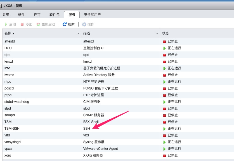234x161 pixels.
Task: Click the 直接控制台 UI description
Action: (x=94, y=48)
